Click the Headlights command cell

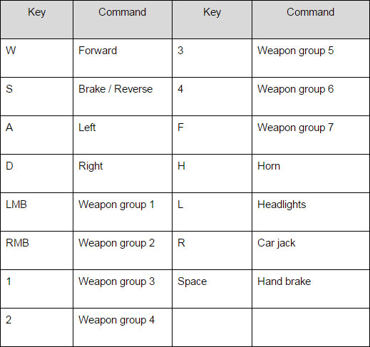(x=311, y=212)
